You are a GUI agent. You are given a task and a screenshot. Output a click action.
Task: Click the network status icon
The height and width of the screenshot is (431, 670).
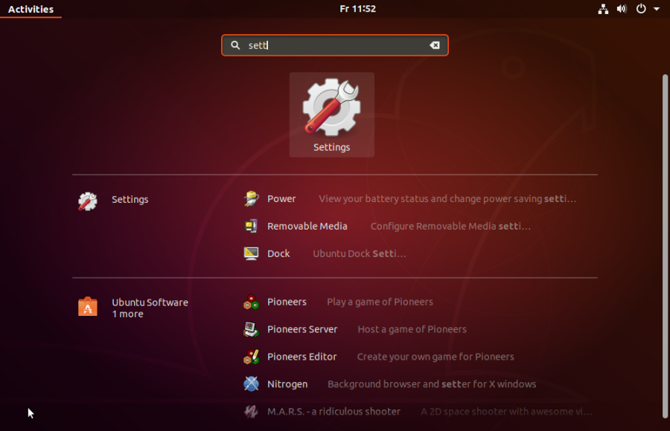(x=603, y=9)
